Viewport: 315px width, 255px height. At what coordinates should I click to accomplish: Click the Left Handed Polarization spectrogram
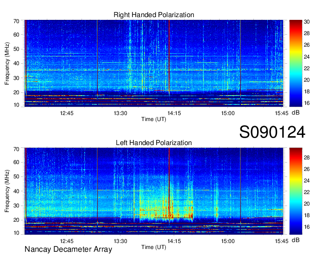coord(154,191)
